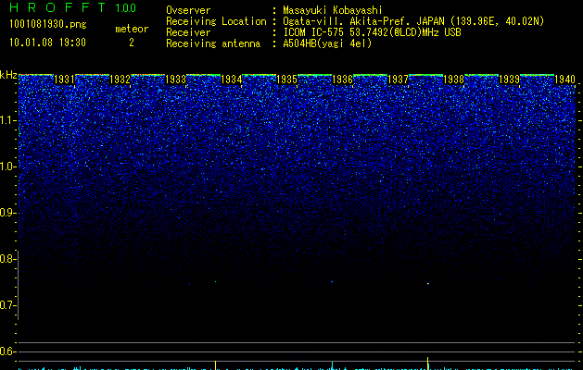Click the meteor echo dot after 1937
This screenshot has width=583, height=370.
click(428, 284)
